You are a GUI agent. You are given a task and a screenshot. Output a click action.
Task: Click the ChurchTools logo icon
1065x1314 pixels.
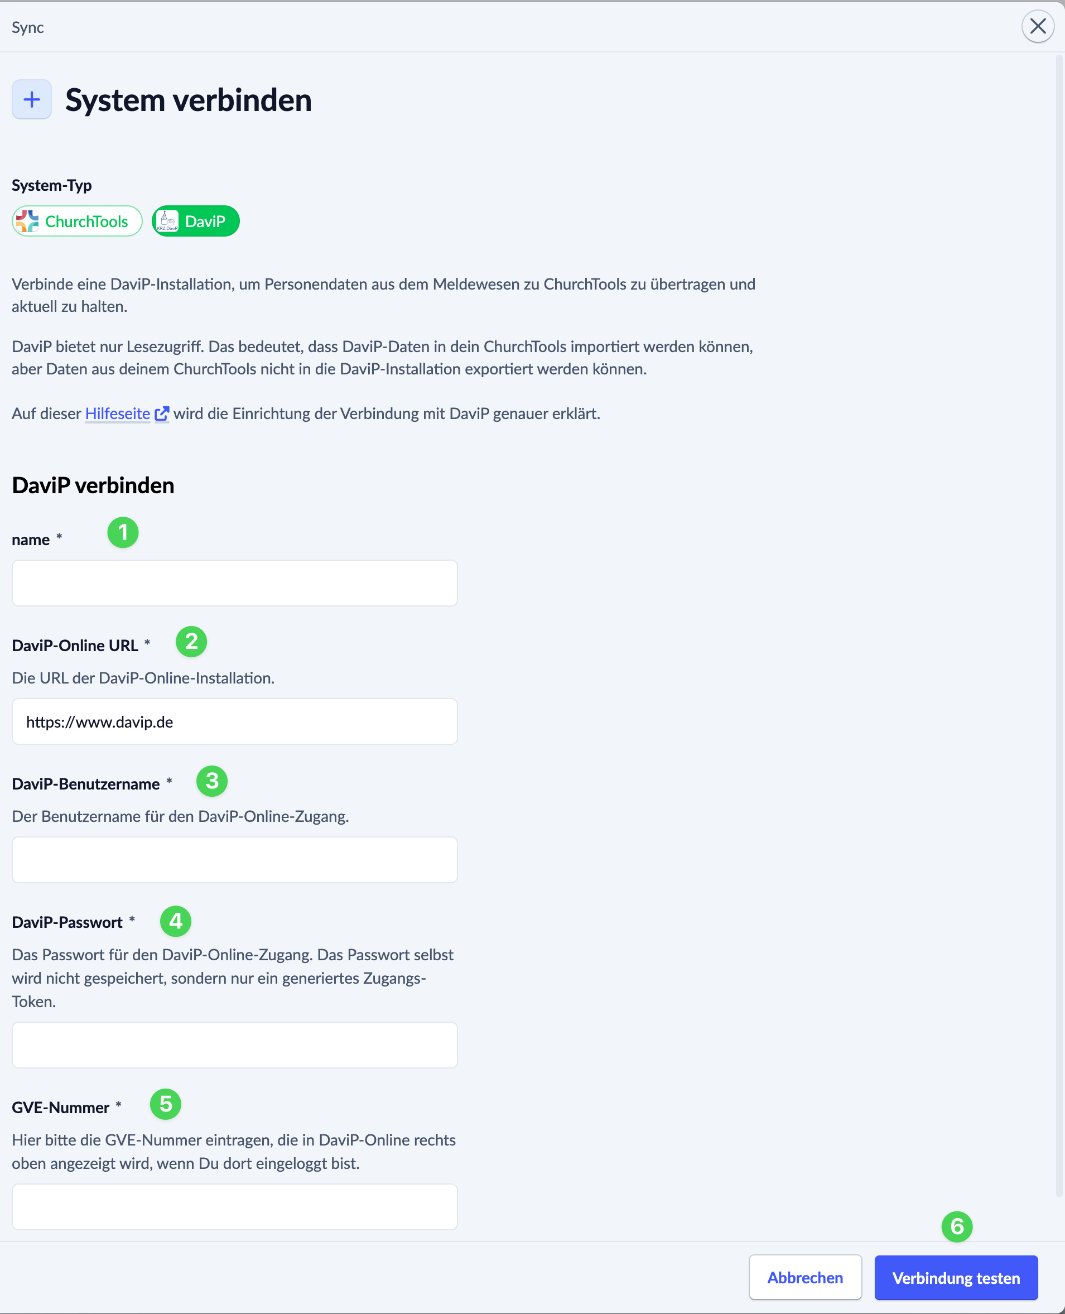[x=27, y=222]
